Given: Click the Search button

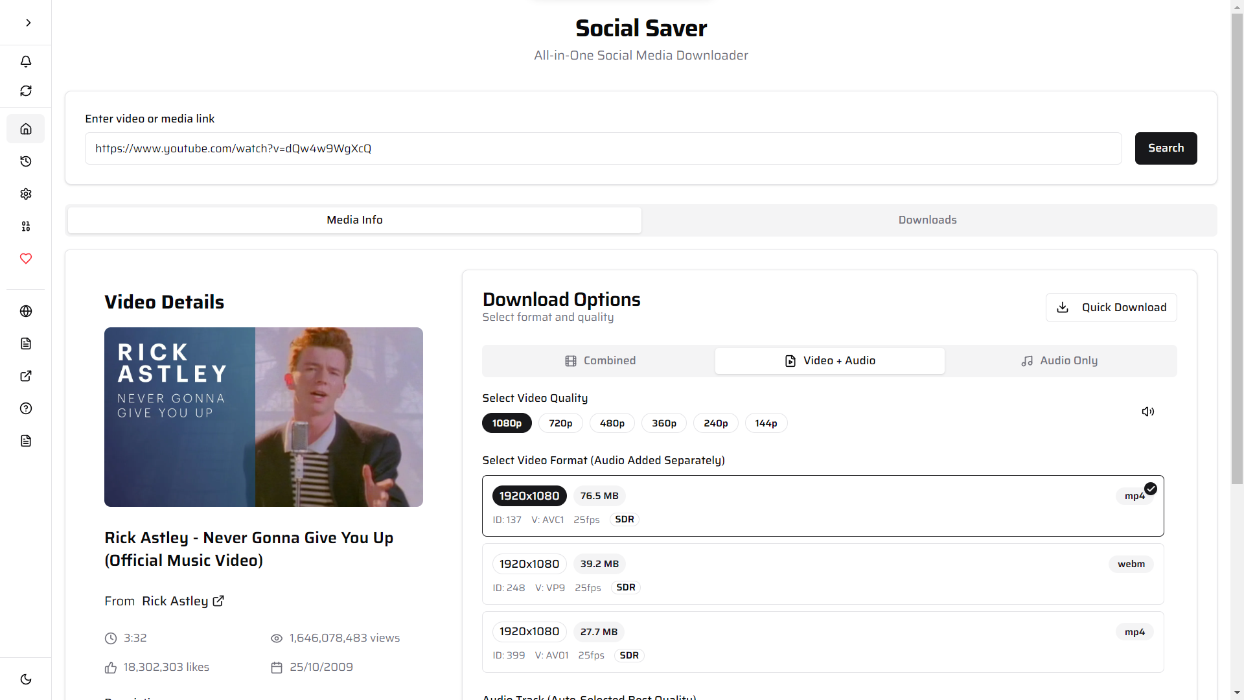Looking at the screenshot, I should pos(1165,148).
